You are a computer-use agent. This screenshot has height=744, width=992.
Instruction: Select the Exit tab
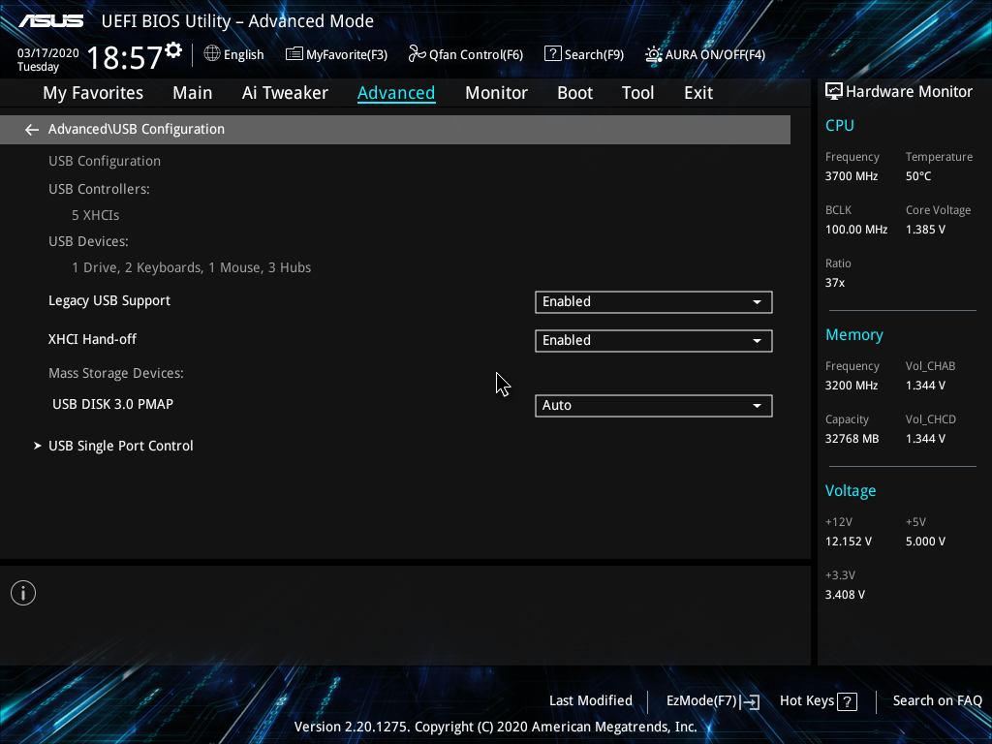pos(698,93)
